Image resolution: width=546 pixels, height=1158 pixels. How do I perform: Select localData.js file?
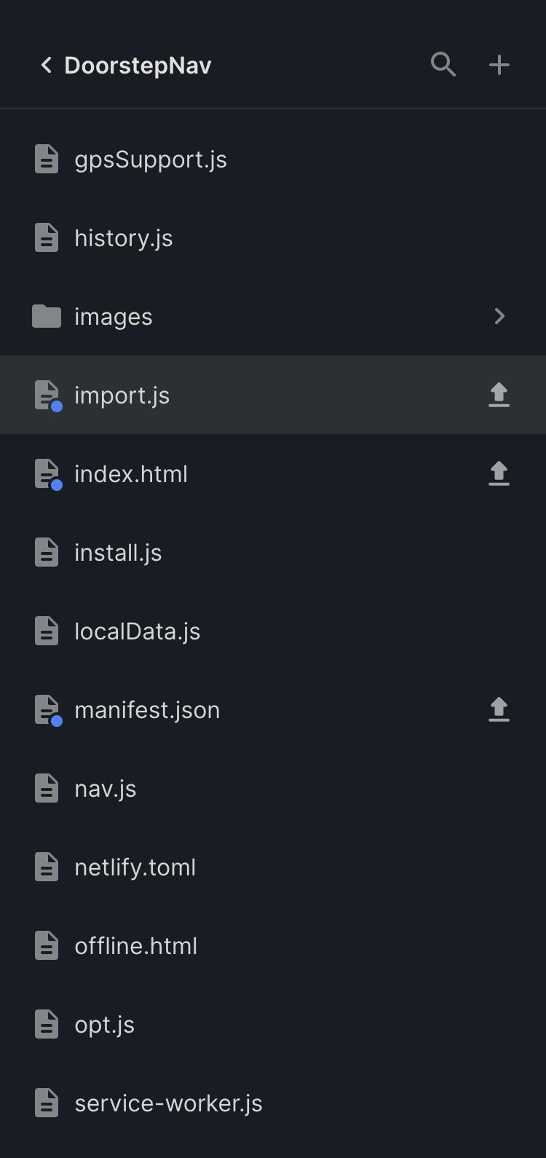(x=137, y=631)
